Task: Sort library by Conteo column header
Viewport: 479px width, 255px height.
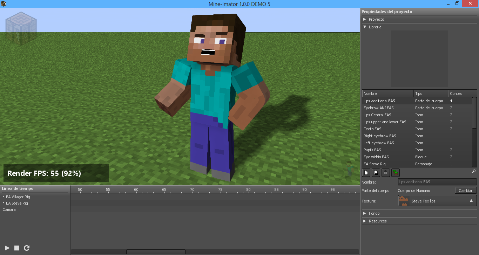Action: pyautogui.click(x=463, y=94)
